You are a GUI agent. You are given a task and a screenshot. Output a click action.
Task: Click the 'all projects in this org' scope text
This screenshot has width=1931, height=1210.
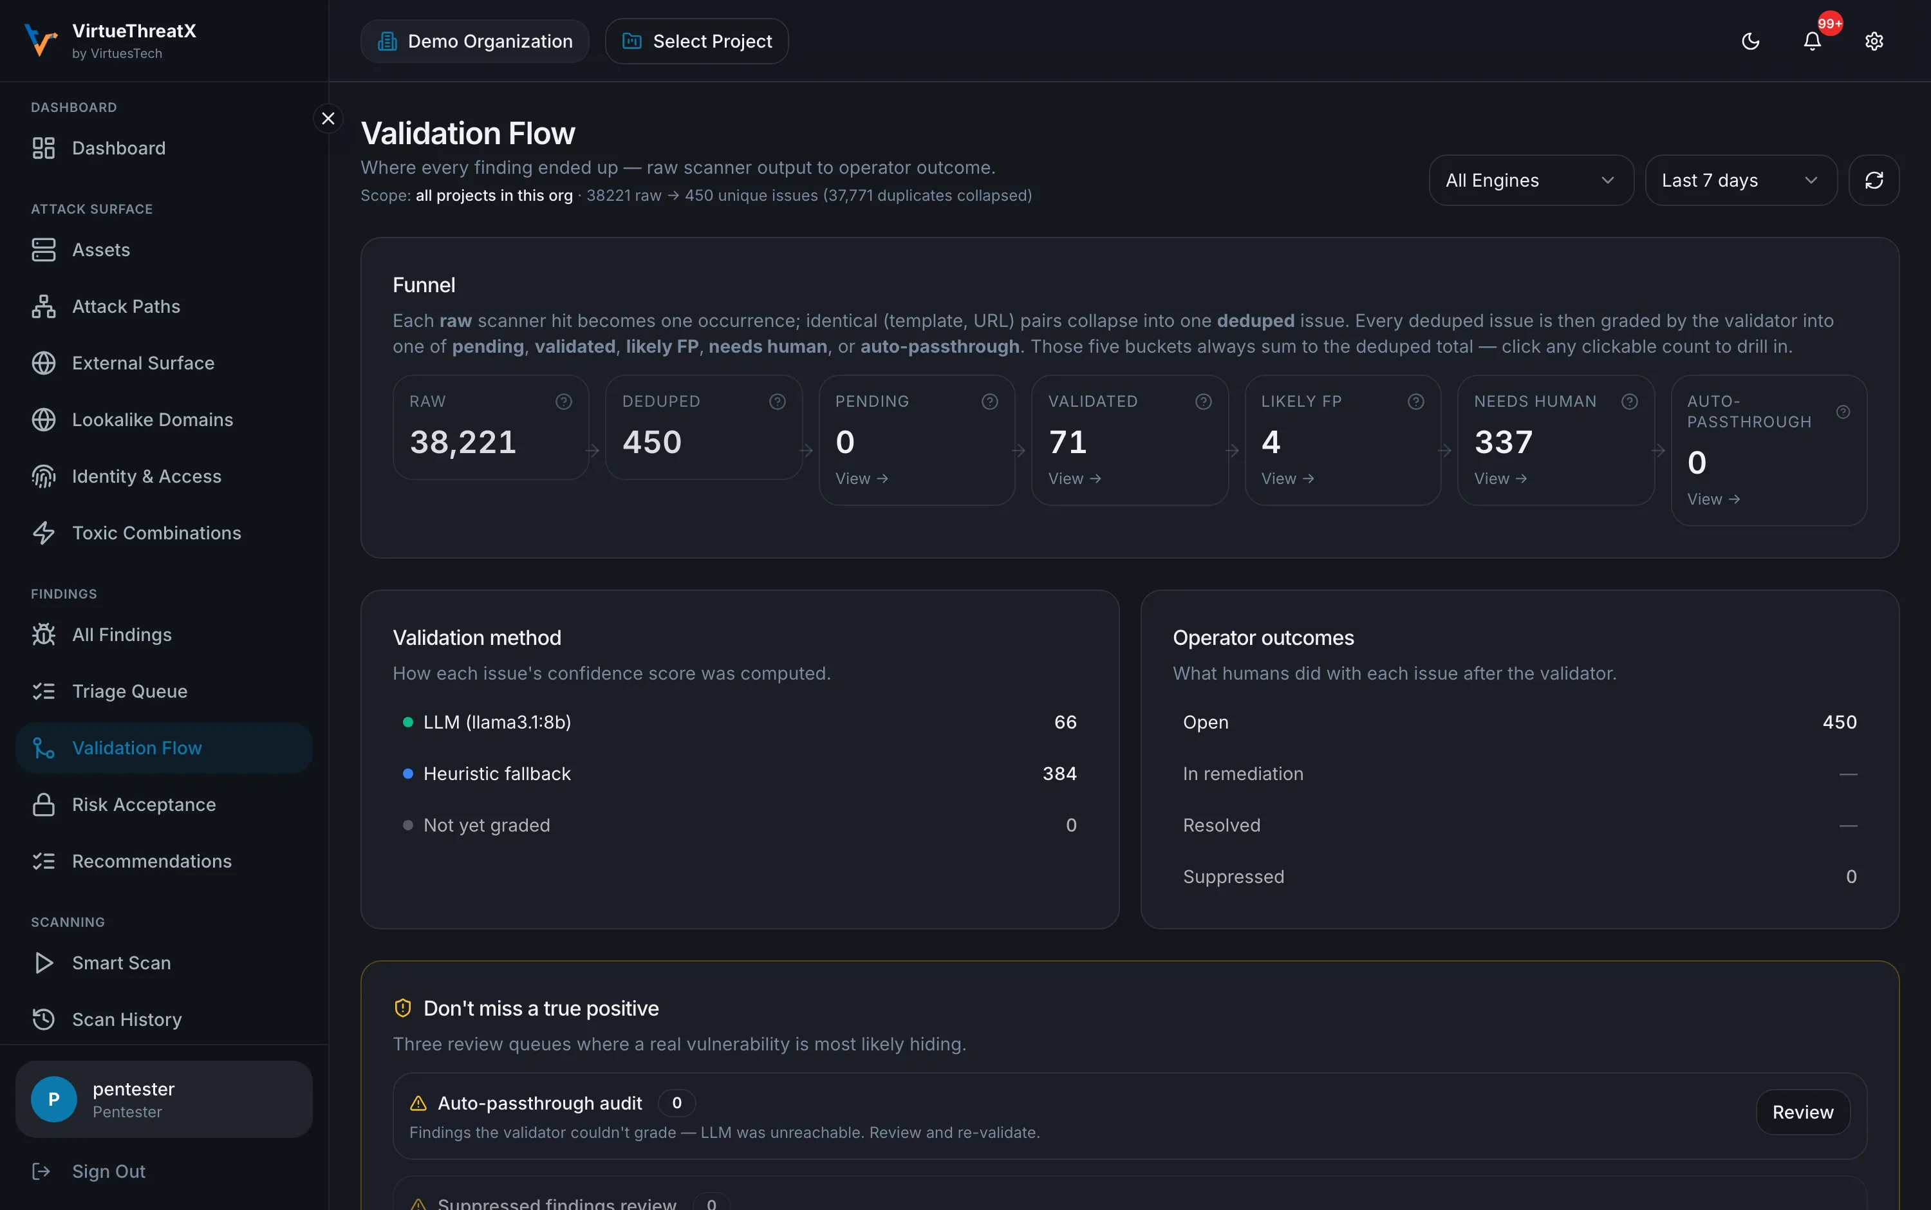pos(494,195)
